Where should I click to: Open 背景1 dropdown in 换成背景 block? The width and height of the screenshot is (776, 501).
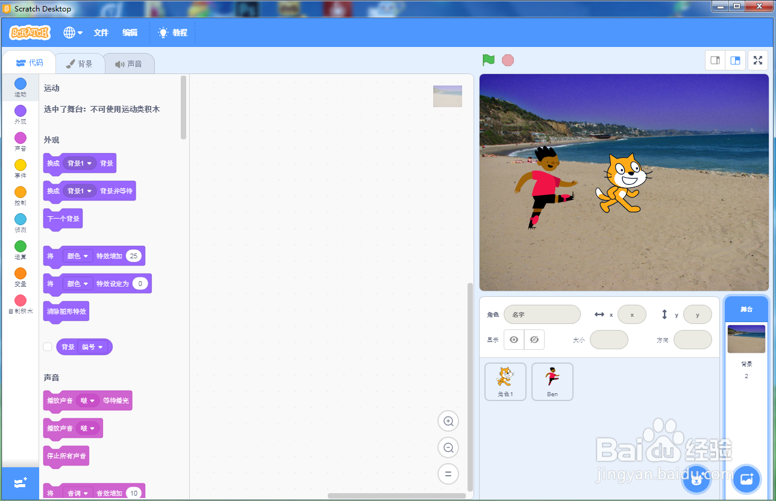[x=80, y=163]
